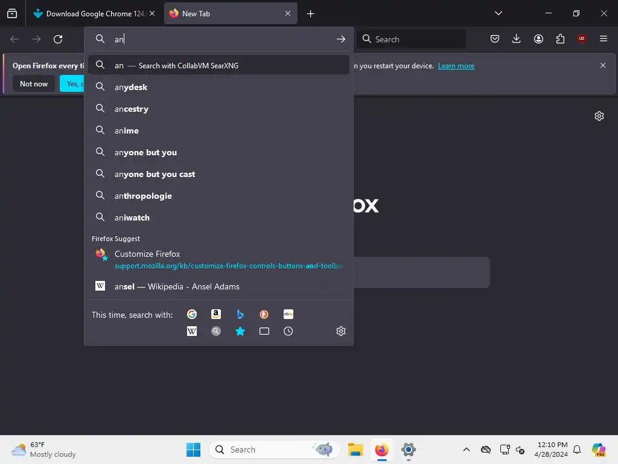Click the network display tray icon
This screenshot has height=464, width=618.
click(x=505, y=449)
